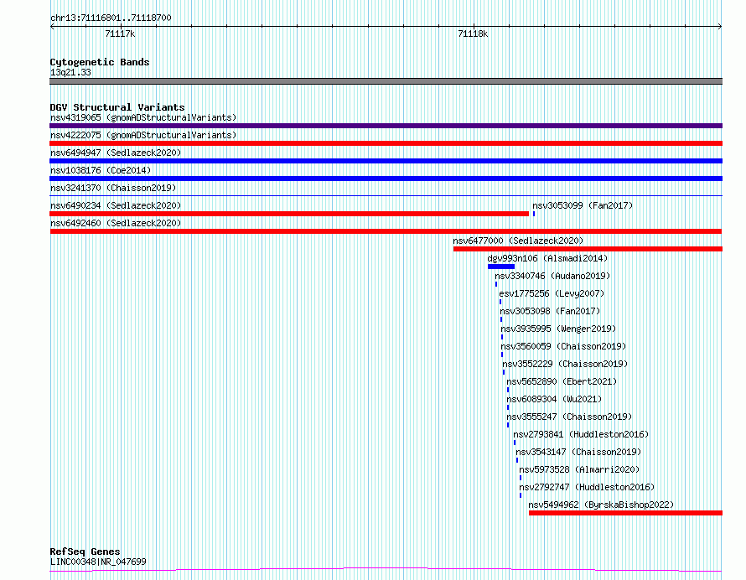Click the chr13:71116801..71118700 region label
Viewport: 746px width, 580px height.
point(111,18)
